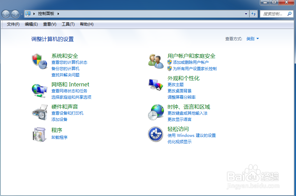This screenshot has width=296, height=196.
Task: Open Hardware and Sound printer icon
Action: (x=40, y=112)
